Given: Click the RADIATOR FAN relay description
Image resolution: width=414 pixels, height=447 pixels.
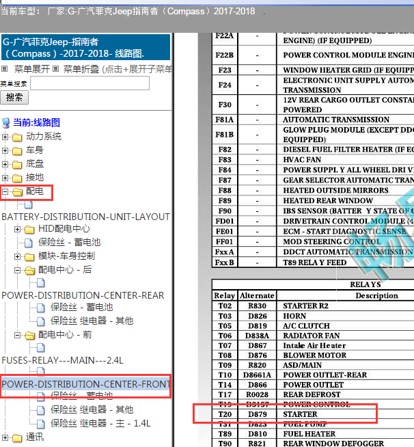Looking at the screenshot, I should coord(312,336).
